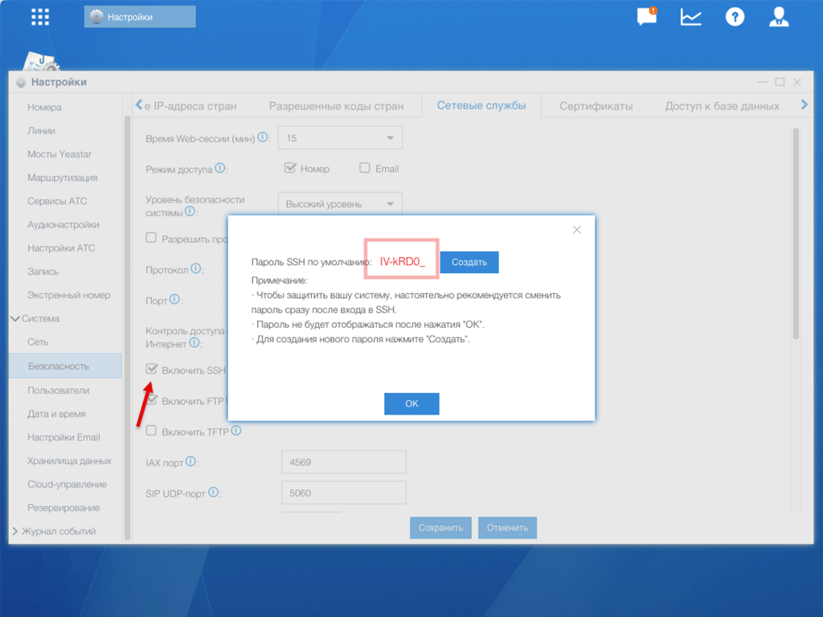Image resolution: width=823 pixels, height=617 pixels.
Task: Open the notifications message icon
Action: (x=646, y=16)
